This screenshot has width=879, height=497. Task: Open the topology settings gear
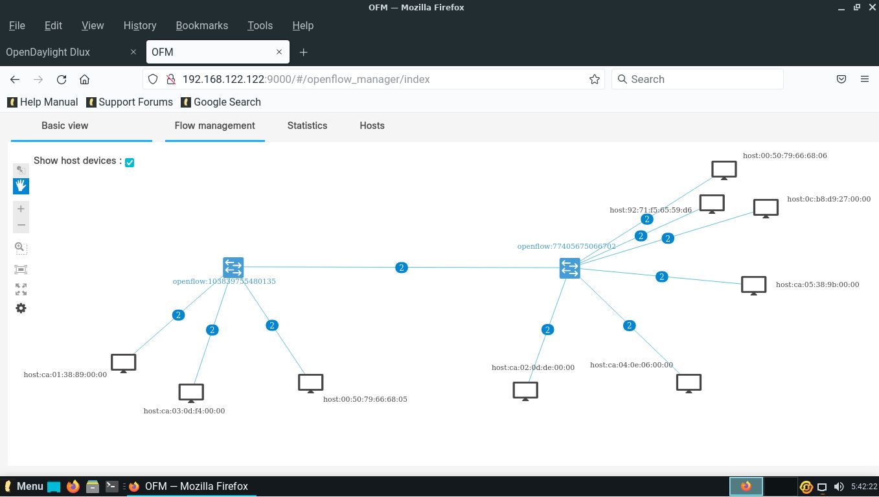[x=21, y=308]
